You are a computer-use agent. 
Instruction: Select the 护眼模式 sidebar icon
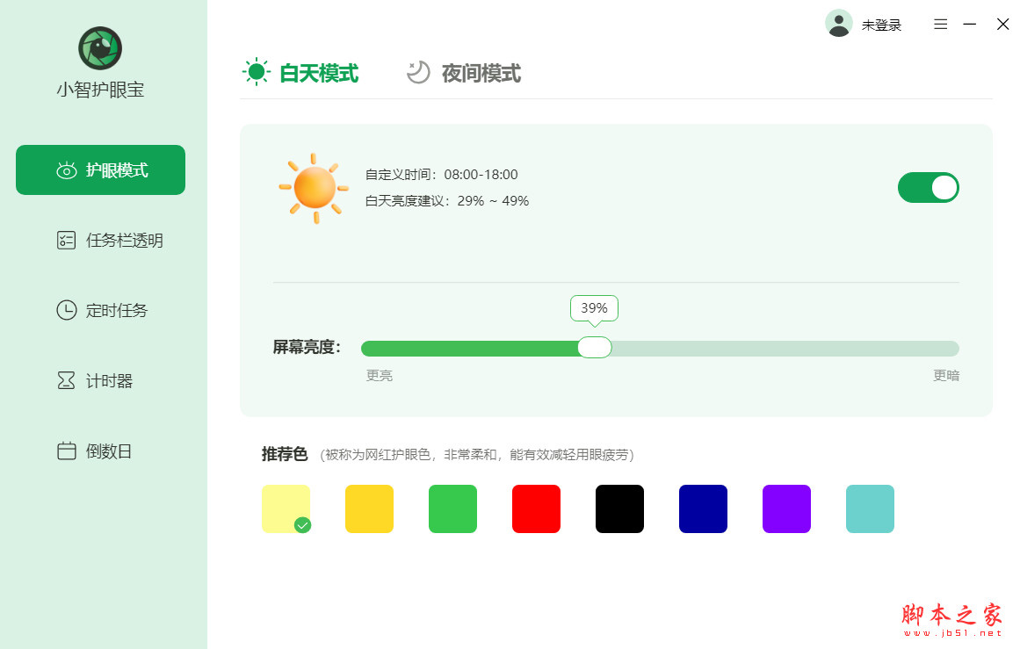(66, 170)
